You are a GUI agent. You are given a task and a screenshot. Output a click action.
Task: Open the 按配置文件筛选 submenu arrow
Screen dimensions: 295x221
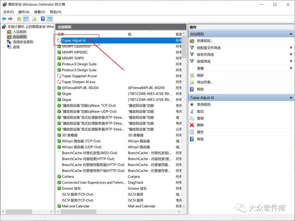291,48
